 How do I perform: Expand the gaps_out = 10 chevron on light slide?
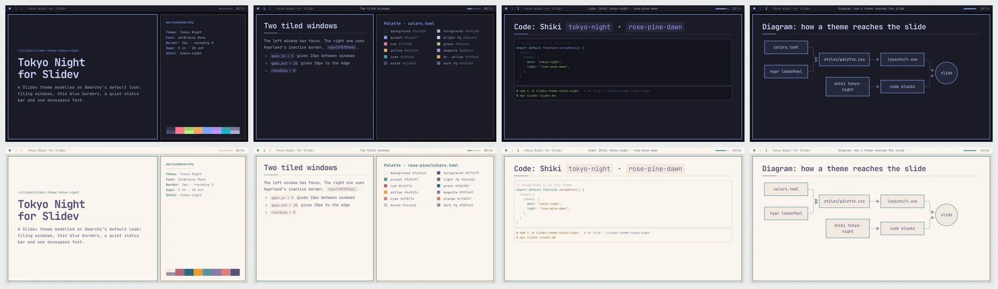266,205
